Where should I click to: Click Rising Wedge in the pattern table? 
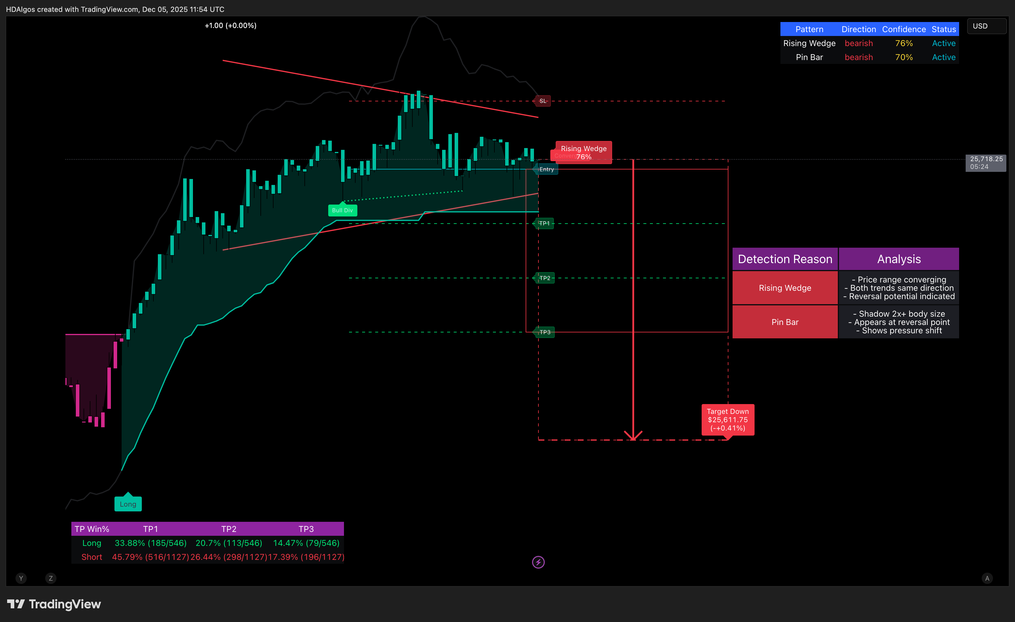point(809,43)
